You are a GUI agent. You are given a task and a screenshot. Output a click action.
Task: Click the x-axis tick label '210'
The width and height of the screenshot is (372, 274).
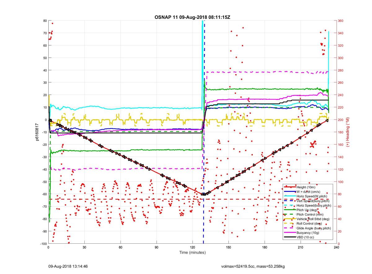click(300, 247)
